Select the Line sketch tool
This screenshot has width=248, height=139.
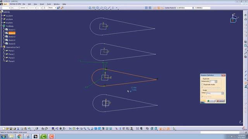pyautogui.click(x=109, y=8)
